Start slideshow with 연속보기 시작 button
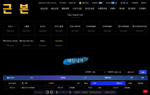Image resolution: width=150 pixels, height=95 pixels. pyautogui.click(x=110, y=92)
